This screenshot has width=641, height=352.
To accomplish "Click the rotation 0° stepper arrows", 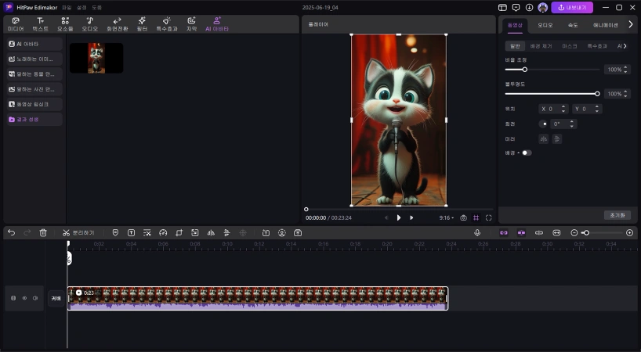I will tap(571, 124).
